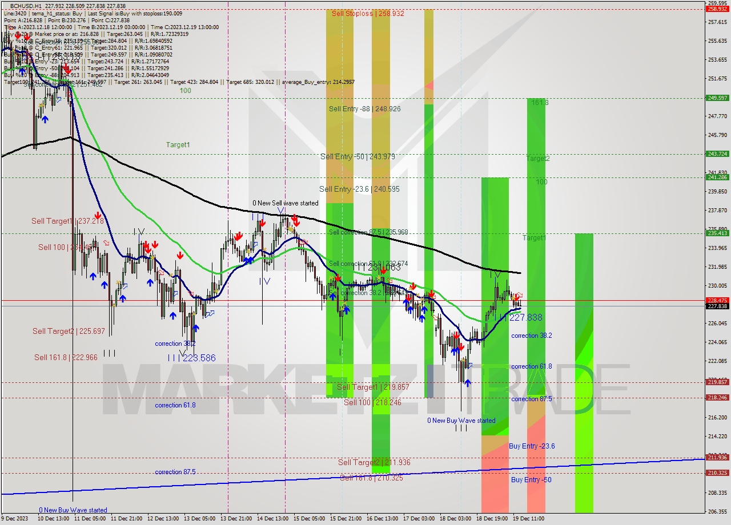Viewport: 731px width, 525px height.
Task: Select the red 228.475 price axis tag
Action: 717,300
